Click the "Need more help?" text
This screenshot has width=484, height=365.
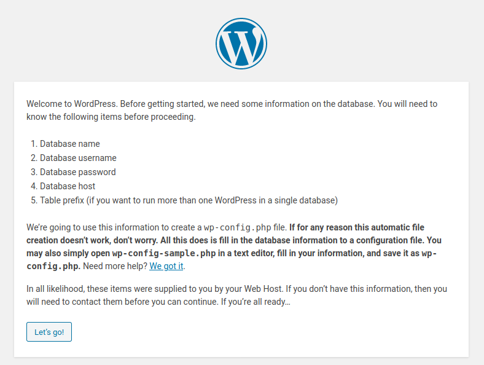point(115,266)
